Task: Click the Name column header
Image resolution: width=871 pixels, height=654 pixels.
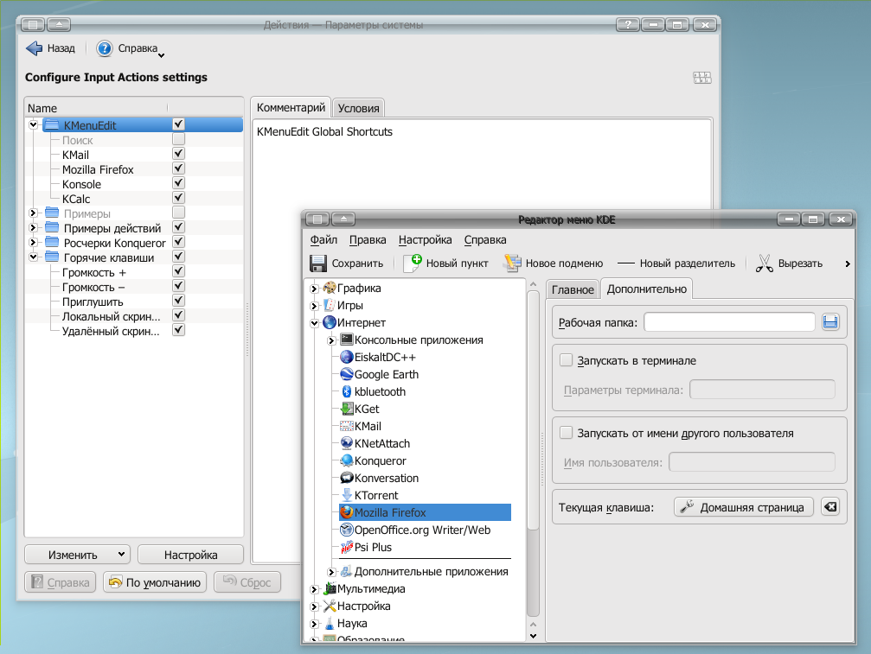Action: (96, 108)
